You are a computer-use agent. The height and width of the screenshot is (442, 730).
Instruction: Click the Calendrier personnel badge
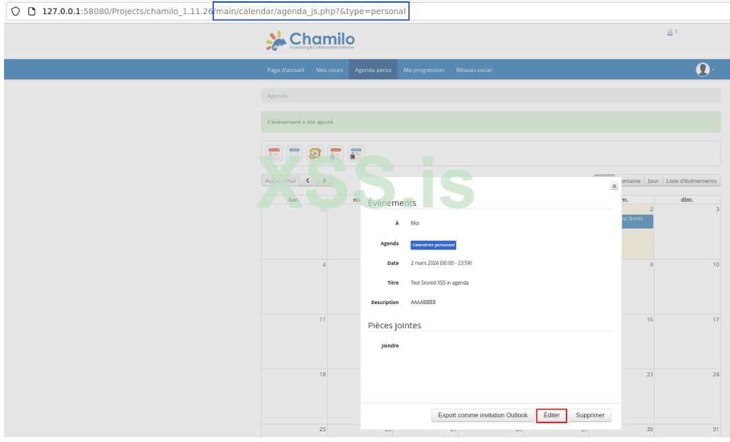433,245
